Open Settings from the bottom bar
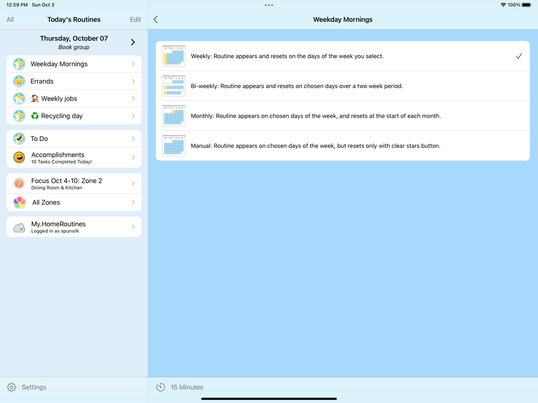538x403 pixels. [34, 387]
